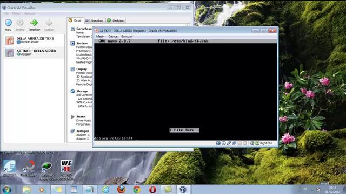The width and height of the screenshot is (346, 194).
Task: Click the green Tampilkan arrow icon
Action: (x=34, y=23)
